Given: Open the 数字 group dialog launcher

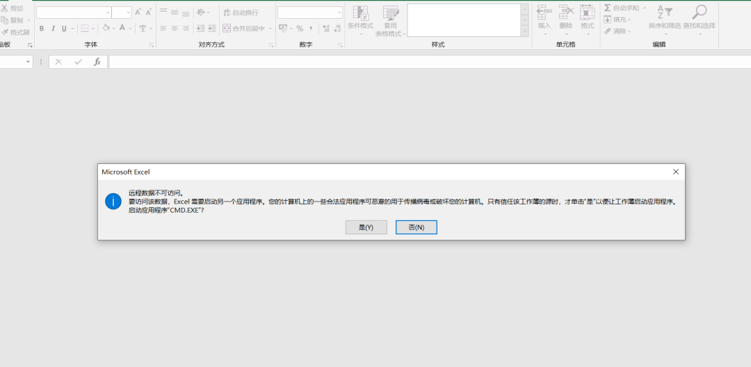Looking at the screenshot, I should click(x=341, y=45).
